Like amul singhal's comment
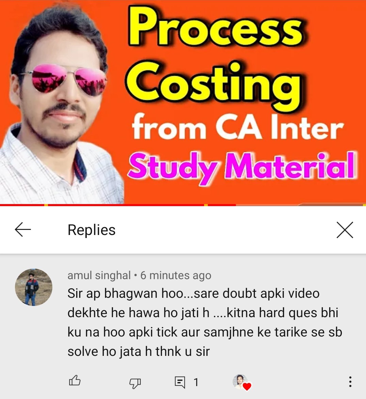Image resolution: width=366 pixels, height=399 pixels. [x=75, y=381]
